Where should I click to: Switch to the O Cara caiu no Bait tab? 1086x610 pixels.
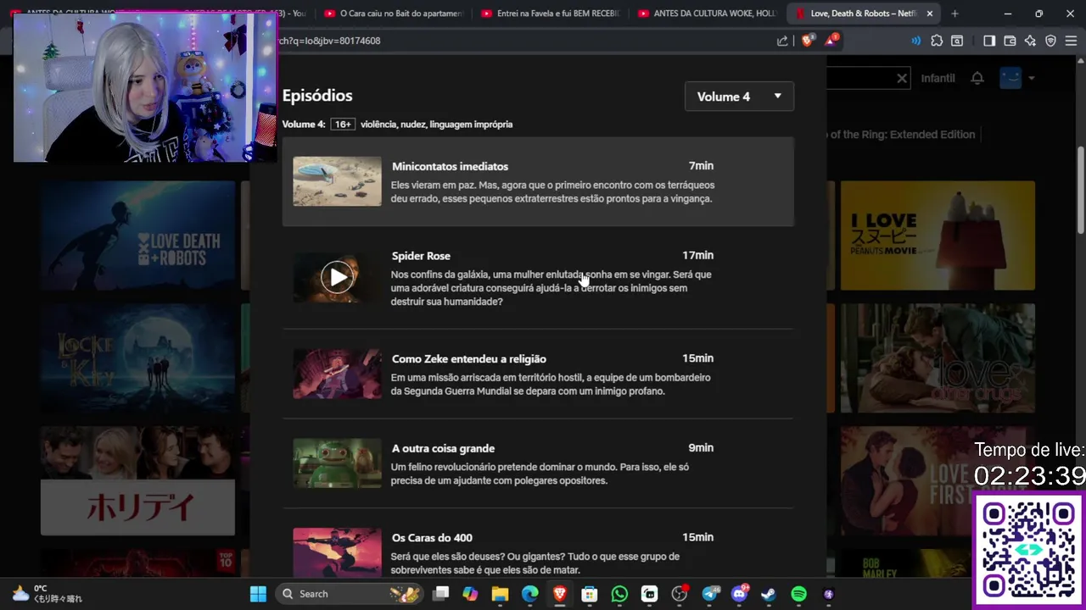coord(393,14)
